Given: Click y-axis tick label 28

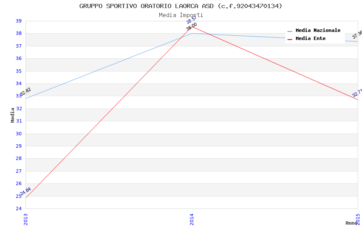Looking at the screenshot, I should 19,159.
